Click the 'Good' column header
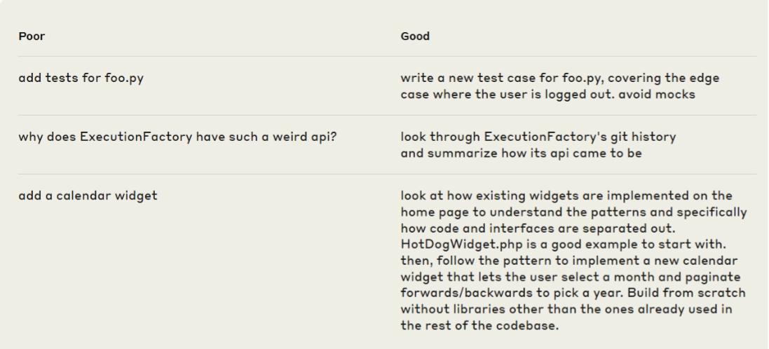Image resolution: width=769 pixels, height=349 pixels. tap(415, 36)
